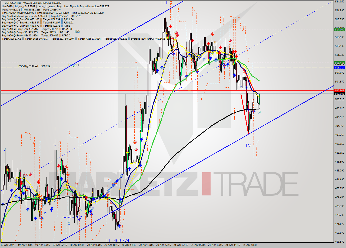
Task: Click the 477.430 price axis label
Action: [340, 197]
